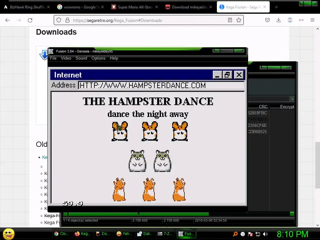The width and height of the screenshot is (320, 240).
Task: Click the archive window horizontal scrollbar
Action: click(138, 214)
